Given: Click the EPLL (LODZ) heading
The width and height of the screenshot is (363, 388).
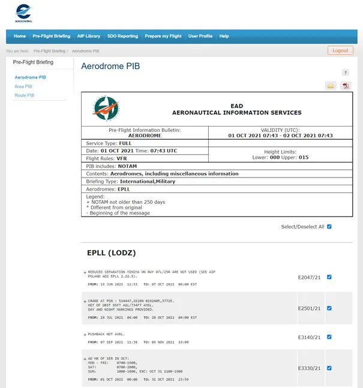Looking at the screenshot, I should tap(112, 253).
